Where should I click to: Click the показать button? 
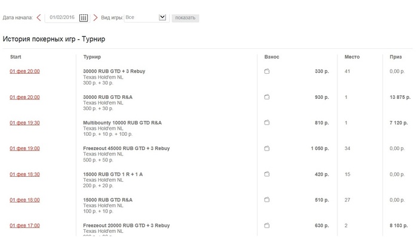click(x=185, y=18)
